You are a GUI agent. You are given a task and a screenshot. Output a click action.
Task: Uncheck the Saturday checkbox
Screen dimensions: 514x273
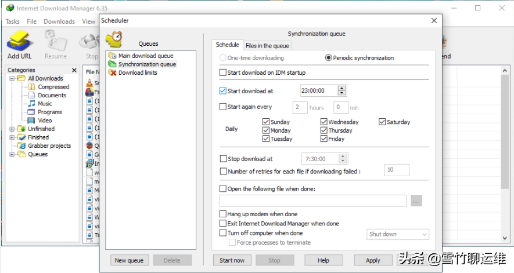tap(382, 122)
